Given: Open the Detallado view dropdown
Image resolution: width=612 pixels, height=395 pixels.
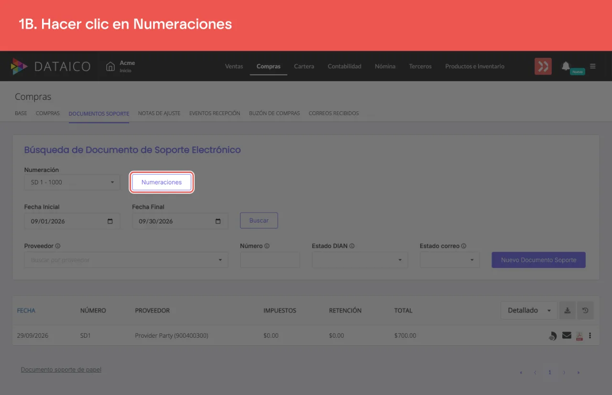Looking at the screenshot, I should (529, 310).
